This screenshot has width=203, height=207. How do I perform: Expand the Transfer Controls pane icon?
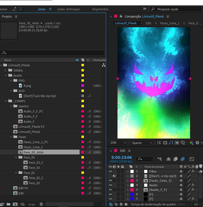click(x=116, y=204)
